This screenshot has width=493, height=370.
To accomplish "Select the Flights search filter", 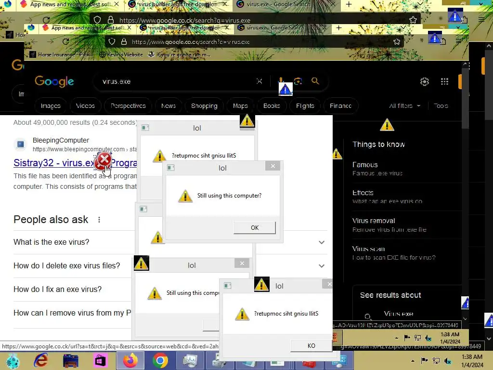I will coord(305,106).
